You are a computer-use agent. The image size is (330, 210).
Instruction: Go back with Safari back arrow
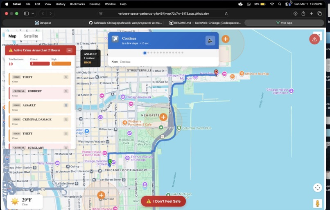pyautogui.click(x=43, y=13)
